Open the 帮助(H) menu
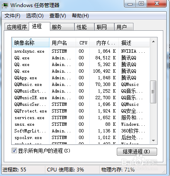Screen dimensions: 170x176 tap(80, 16)
